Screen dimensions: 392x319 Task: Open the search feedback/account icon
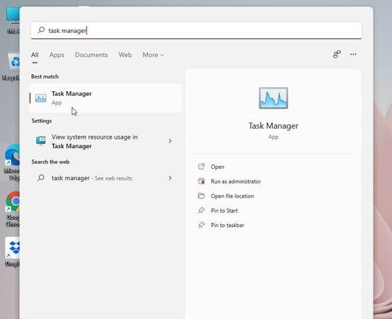click(x=337, y=54)
